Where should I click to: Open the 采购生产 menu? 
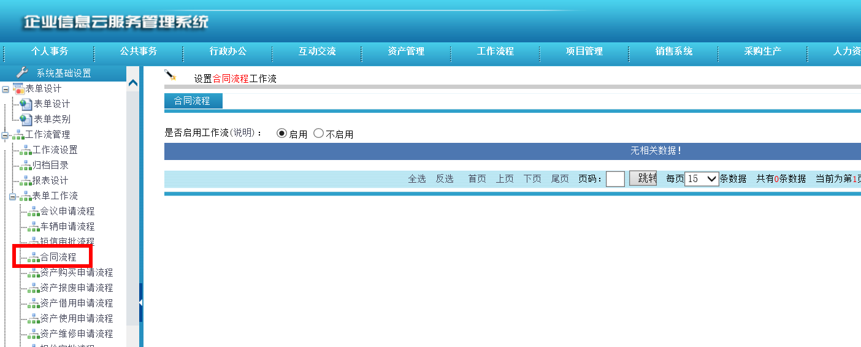[x=763, y=51]
